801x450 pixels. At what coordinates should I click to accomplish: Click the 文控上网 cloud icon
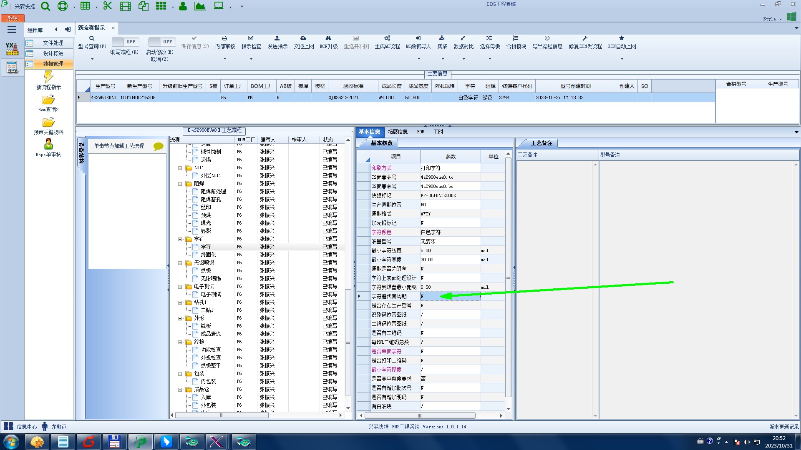(x=303, y=38)
